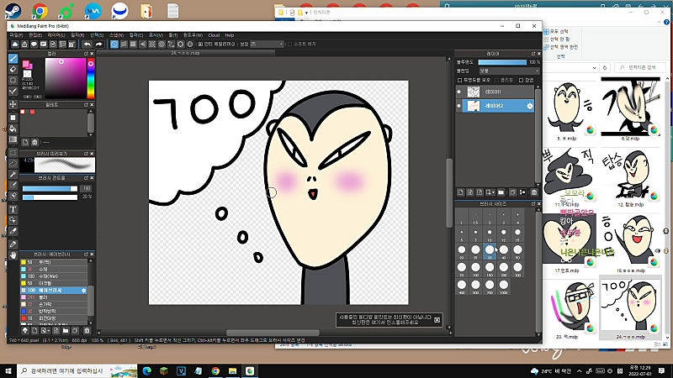Image resolution: width=673 pixels, height=378 pixels.
Task: Open the 18.ㅎㅎㅎ.mdp file thumbnail
Action: tap(628, 238)
